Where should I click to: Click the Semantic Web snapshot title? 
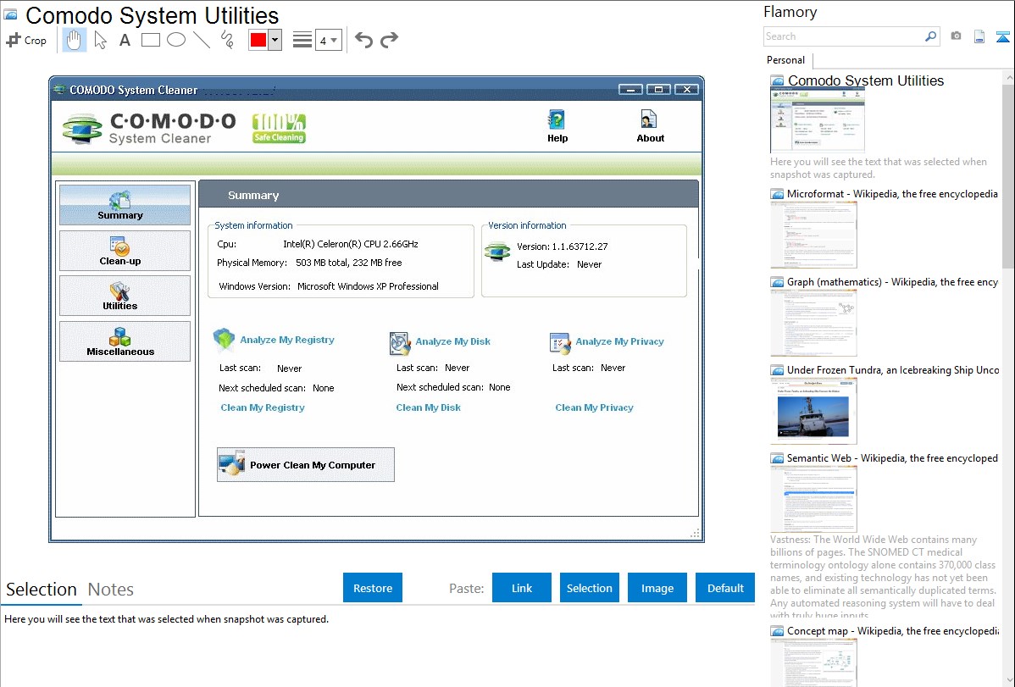point(892,458)
